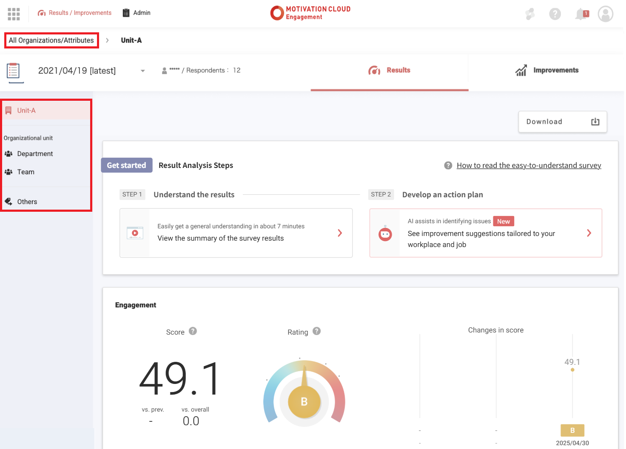
Task: Open the app grid launcher icon
Action: [x=14, y=14]
